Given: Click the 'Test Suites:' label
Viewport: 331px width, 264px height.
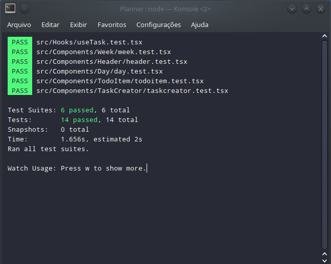Looking at the screenshot, I should [x=32, y=110].
